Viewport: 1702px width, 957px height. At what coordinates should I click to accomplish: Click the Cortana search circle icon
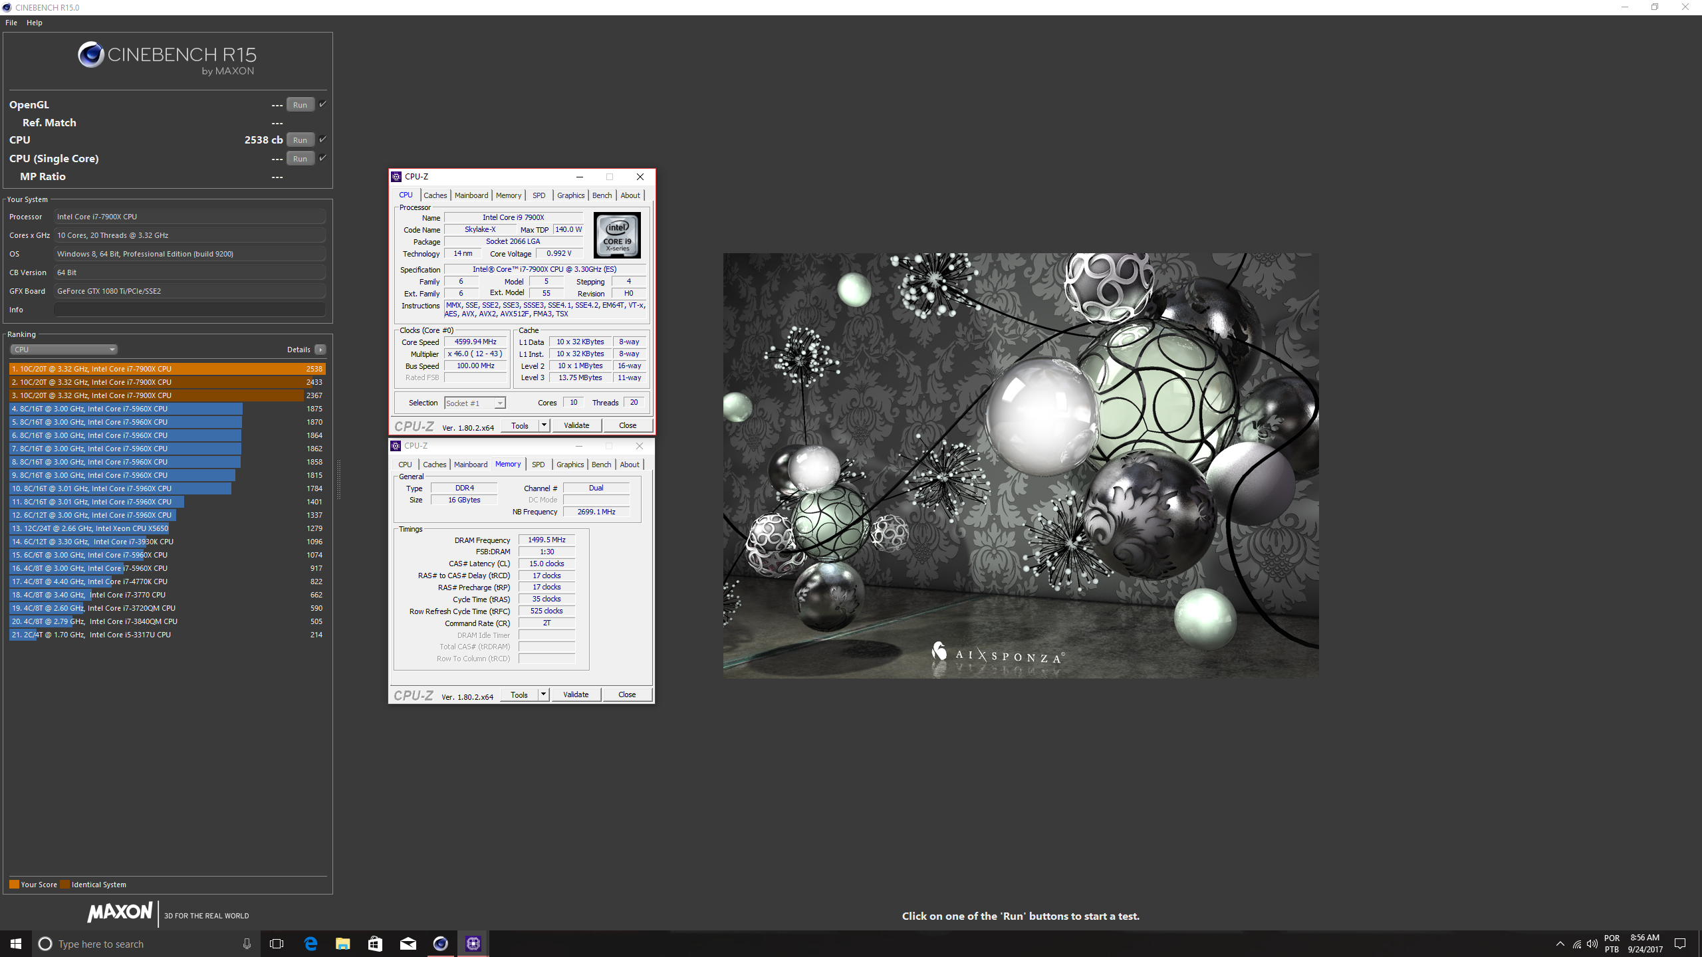[45, 944]
